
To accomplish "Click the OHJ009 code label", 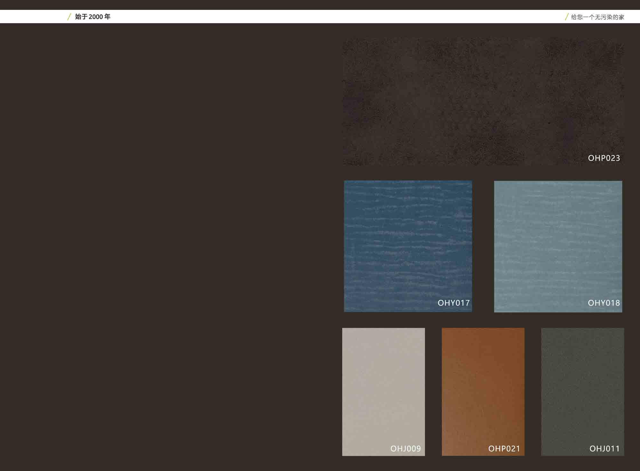I will click(x=405, y=449).
